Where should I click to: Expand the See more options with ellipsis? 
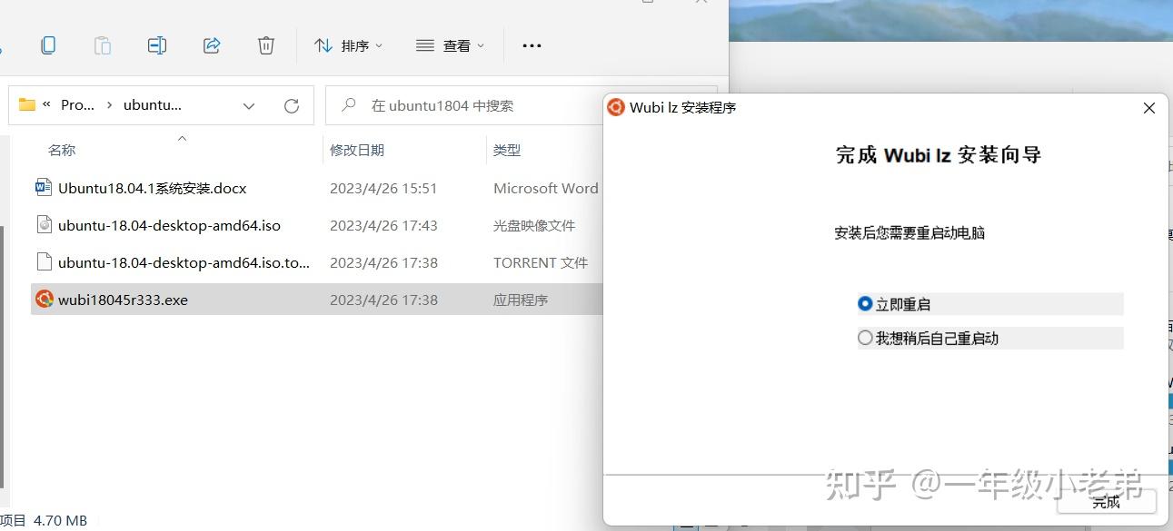click(x=531, y=44)
